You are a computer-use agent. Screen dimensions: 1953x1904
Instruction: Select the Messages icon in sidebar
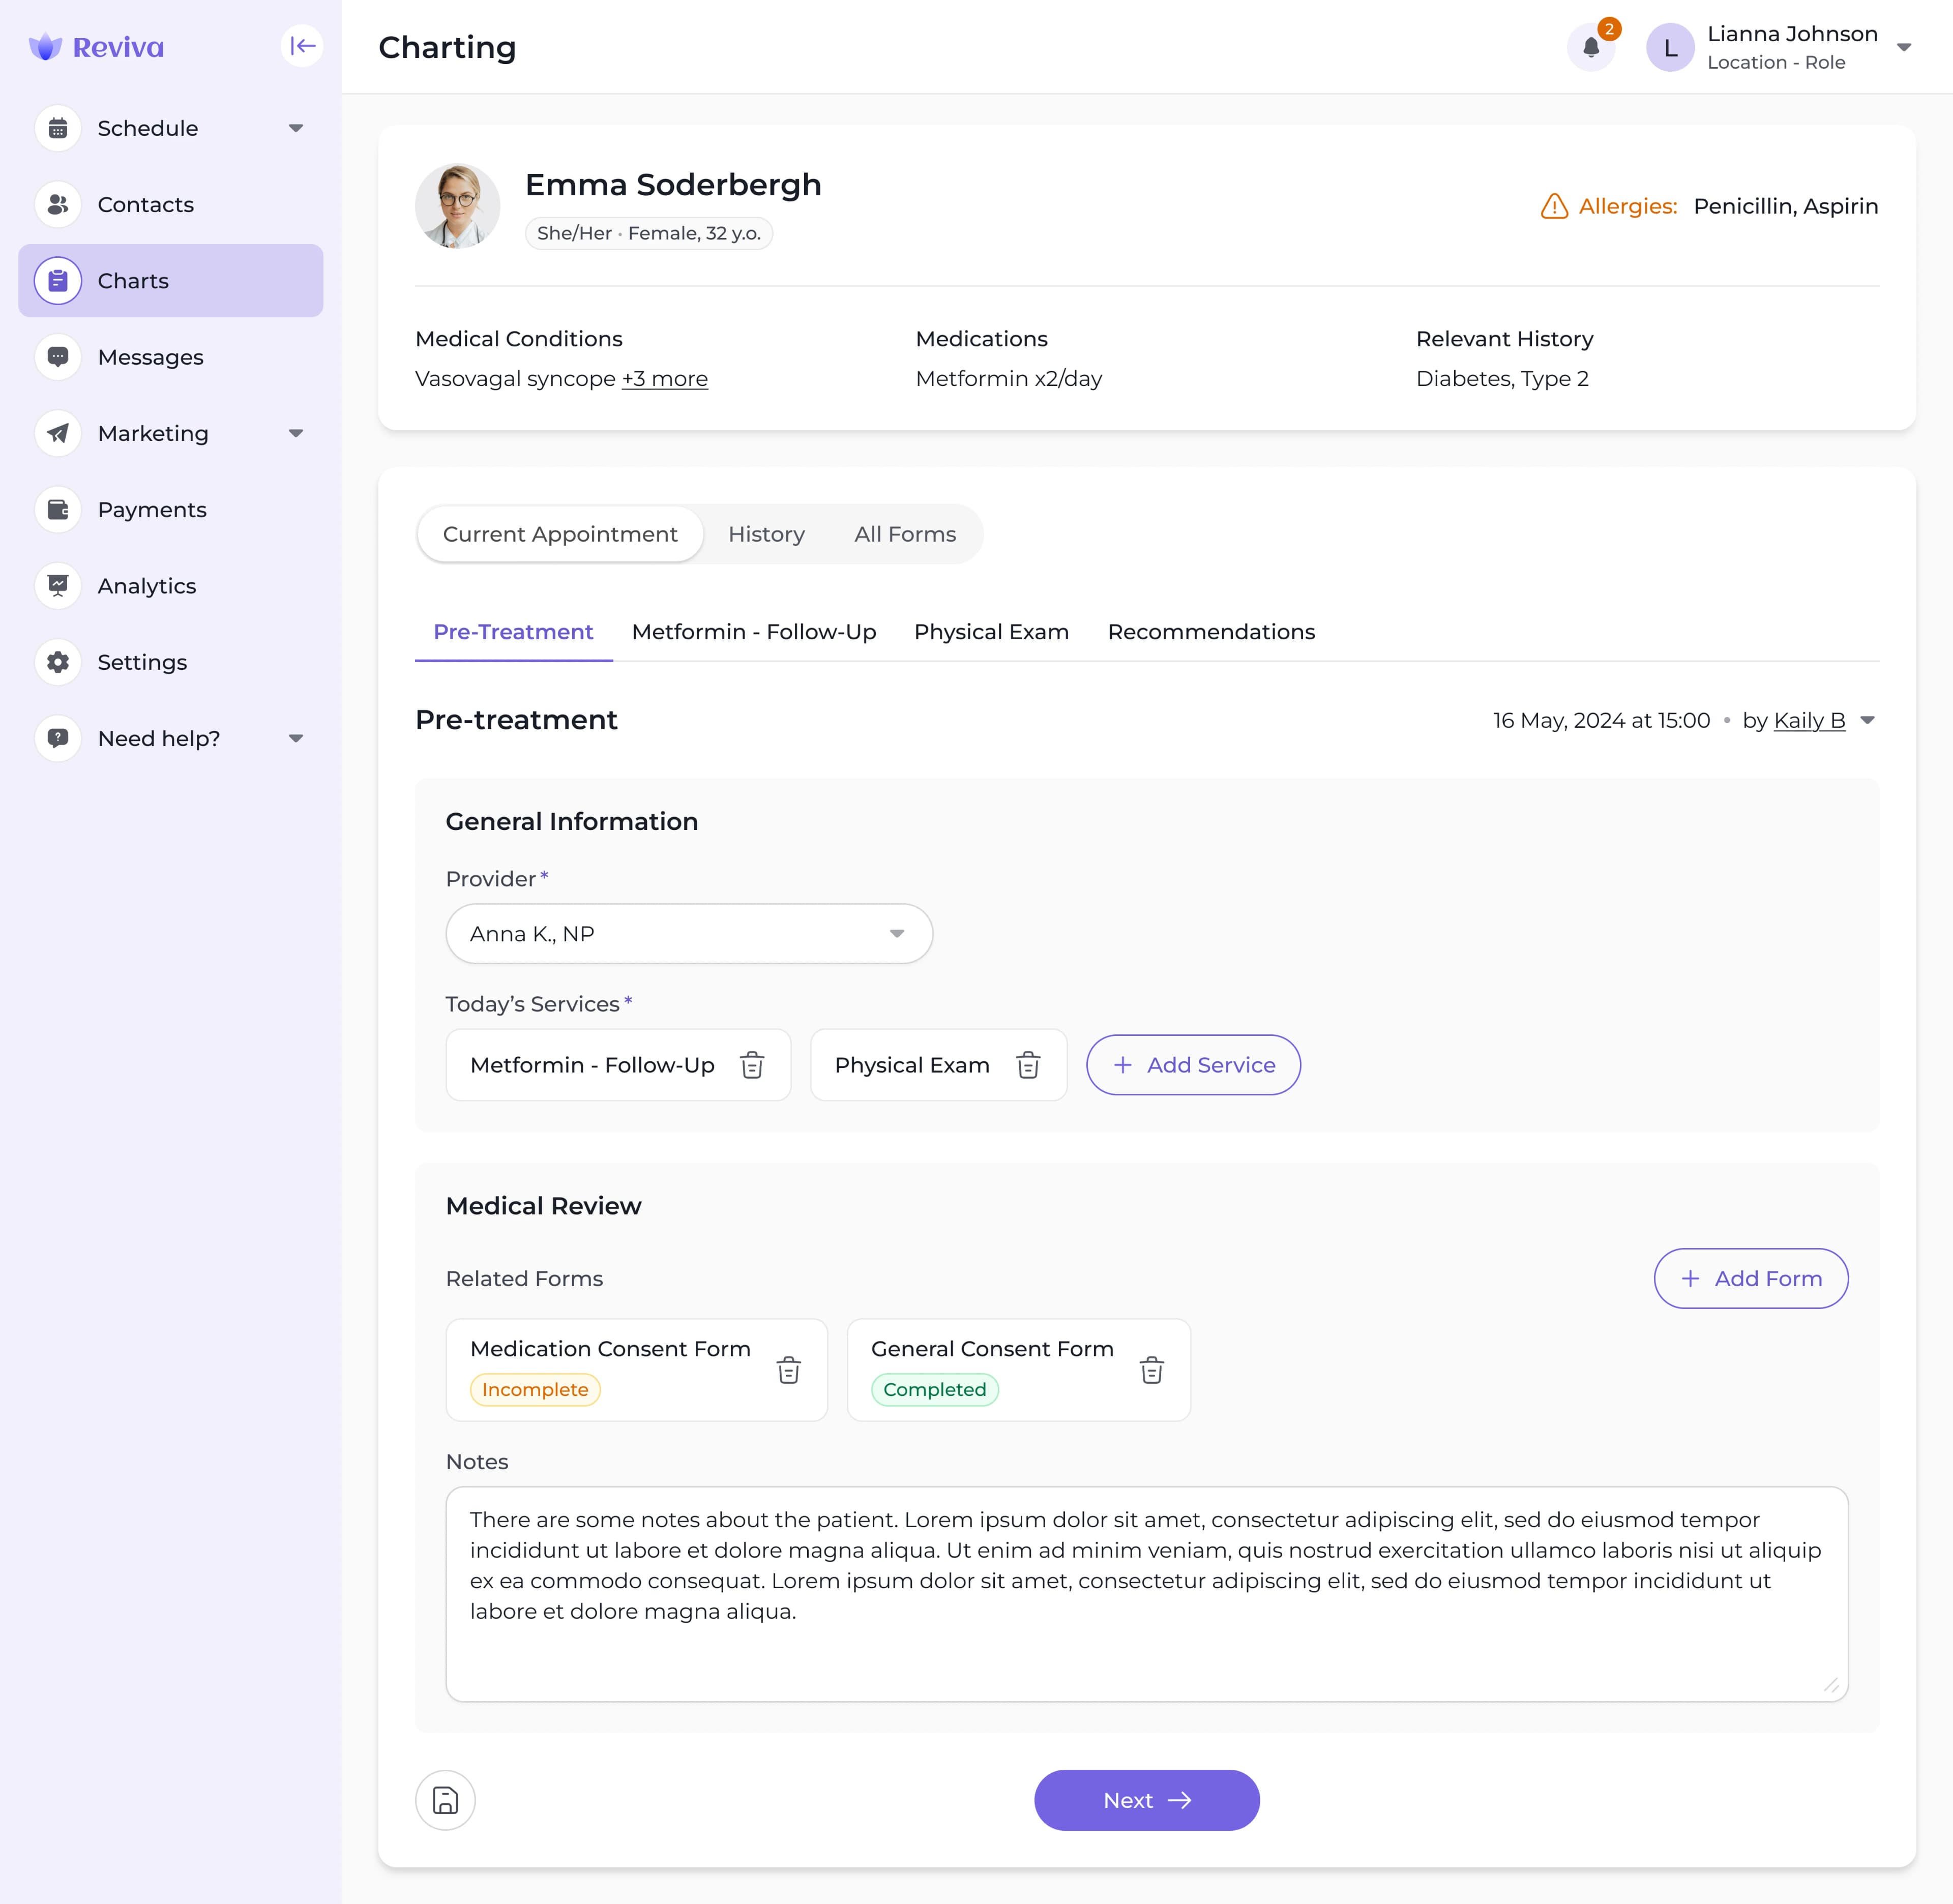point(58,357)
